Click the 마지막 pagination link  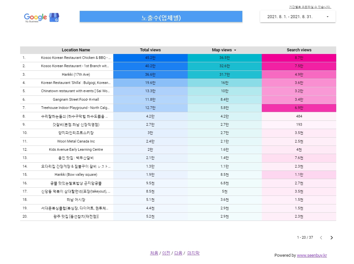point(193,253)
